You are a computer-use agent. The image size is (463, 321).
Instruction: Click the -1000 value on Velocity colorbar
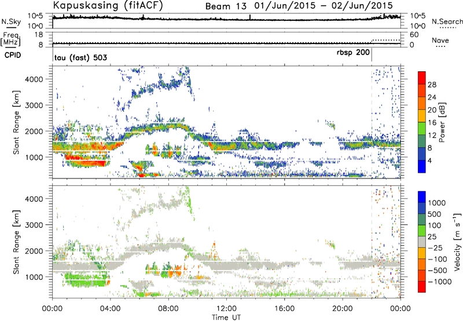[440, 282]
